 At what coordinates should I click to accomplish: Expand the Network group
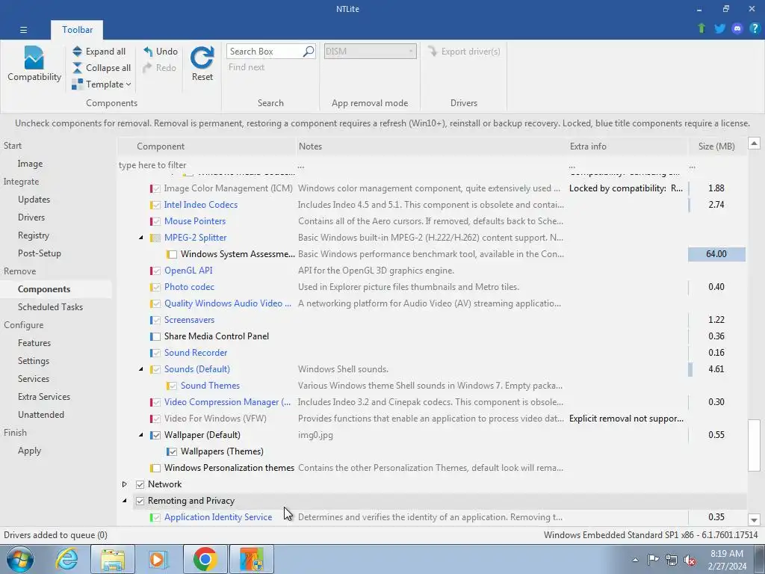(125, 484)
